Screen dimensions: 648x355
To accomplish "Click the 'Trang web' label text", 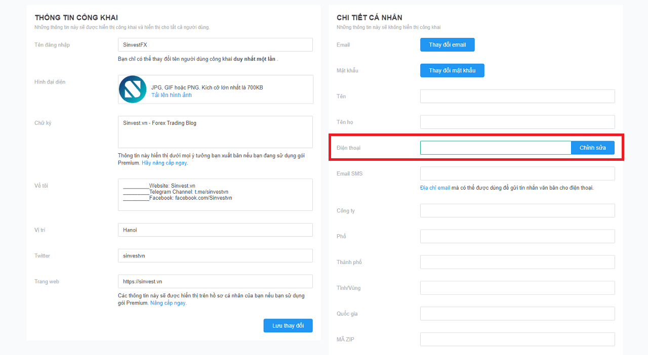I will (47, 282).
